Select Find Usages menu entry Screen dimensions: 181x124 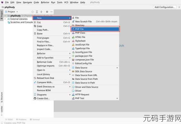click(52, 38)
